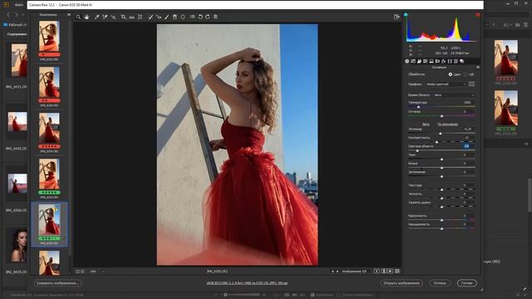
Task: Select the Straighten tool
Action: click(131, 17)
